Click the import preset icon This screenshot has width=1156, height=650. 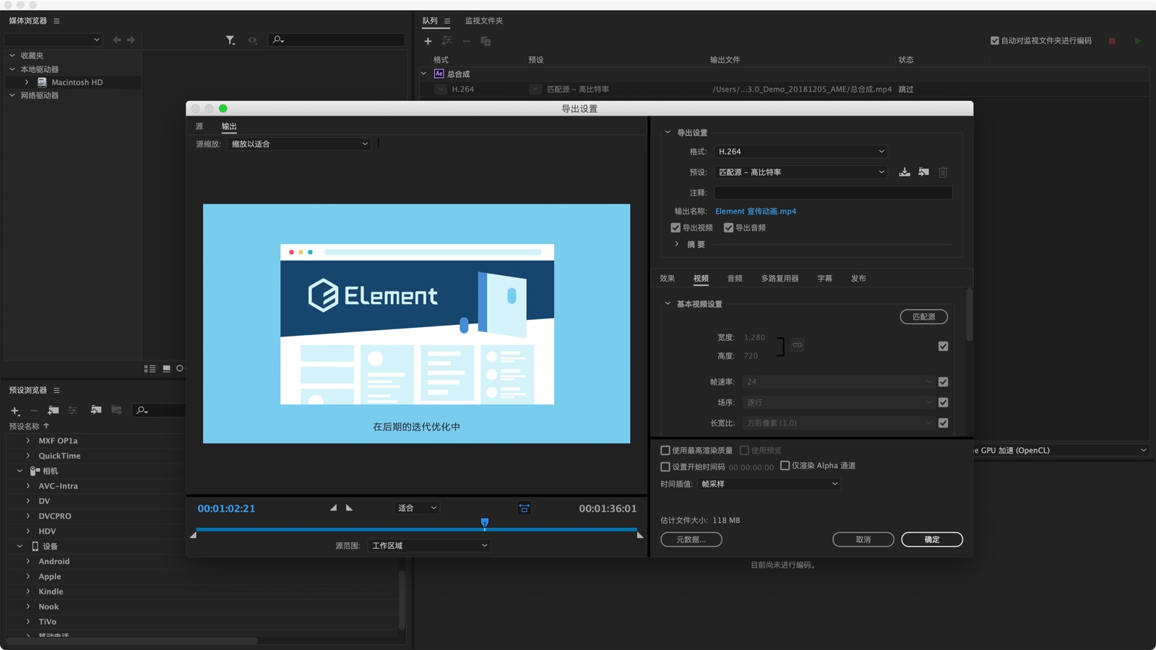click(923, 172)
